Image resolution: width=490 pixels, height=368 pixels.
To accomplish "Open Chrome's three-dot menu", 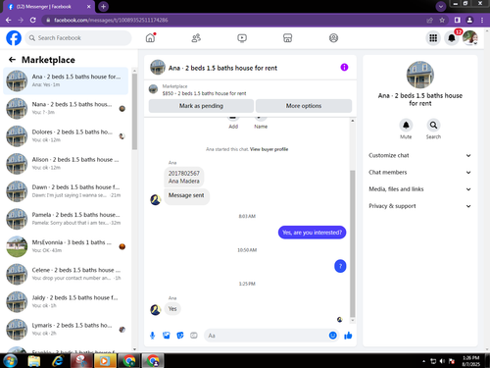I will pos(482,20).
